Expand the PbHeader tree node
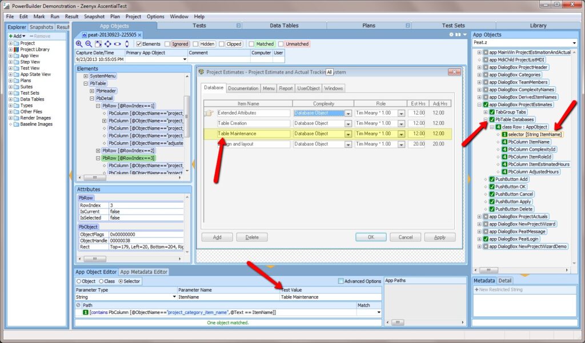Viewport: 585px width, 343px height. tap(92, 91)
